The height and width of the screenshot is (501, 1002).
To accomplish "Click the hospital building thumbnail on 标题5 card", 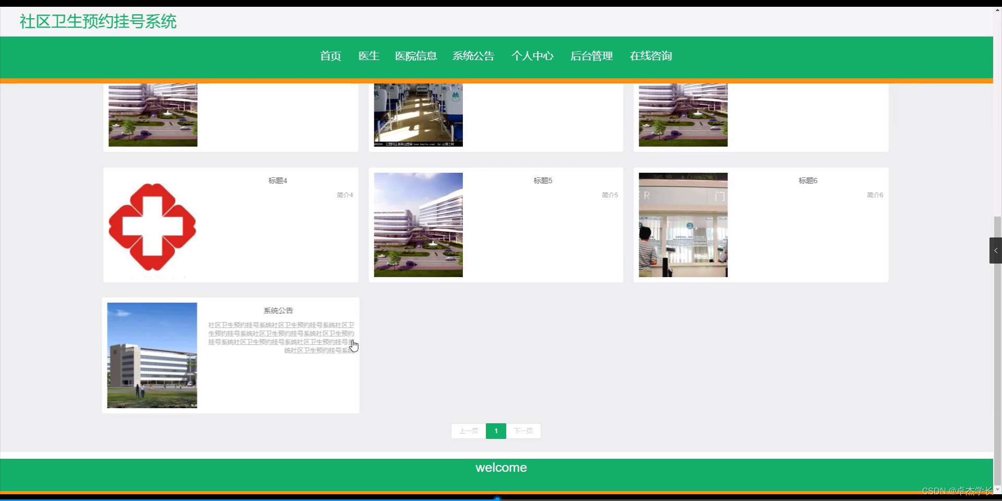I will tap(418, 225).
